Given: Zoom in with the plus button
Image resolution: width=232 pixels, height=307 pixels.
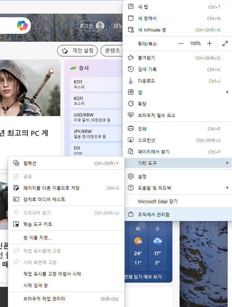Looking at the screenshot, I should tap(209, 43).
